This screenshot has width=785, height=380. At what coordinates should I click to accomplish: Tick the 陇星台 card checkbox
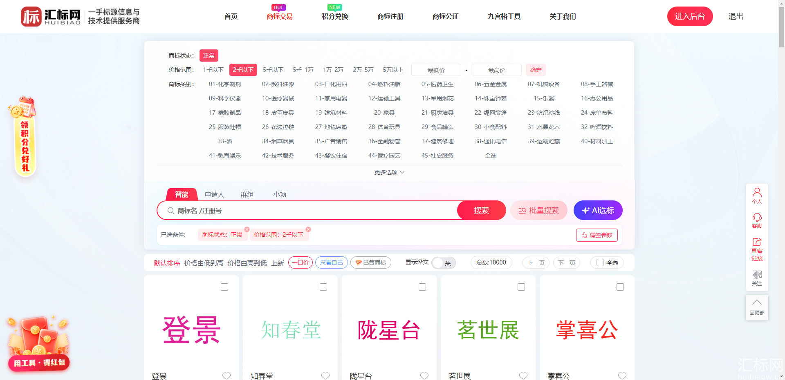coord(422,287)
